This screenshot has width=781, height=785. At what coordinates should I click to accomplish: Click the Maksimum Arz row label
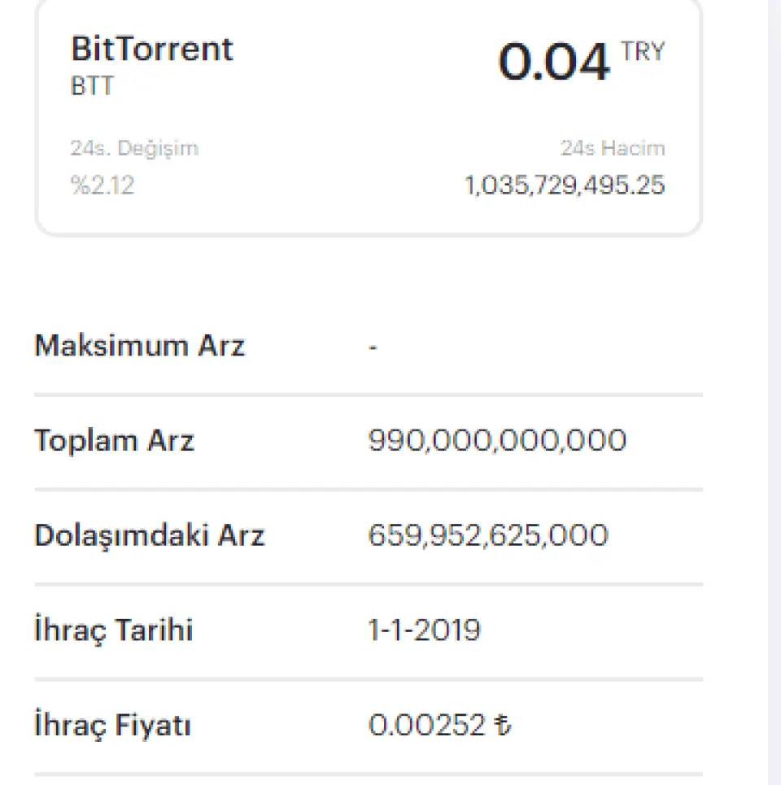tap(139, 346)
